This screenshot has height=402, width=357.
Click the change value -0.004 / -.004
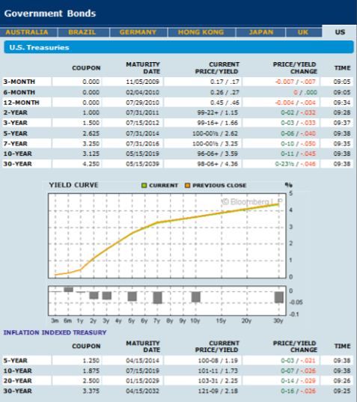(x=296, y=103)
